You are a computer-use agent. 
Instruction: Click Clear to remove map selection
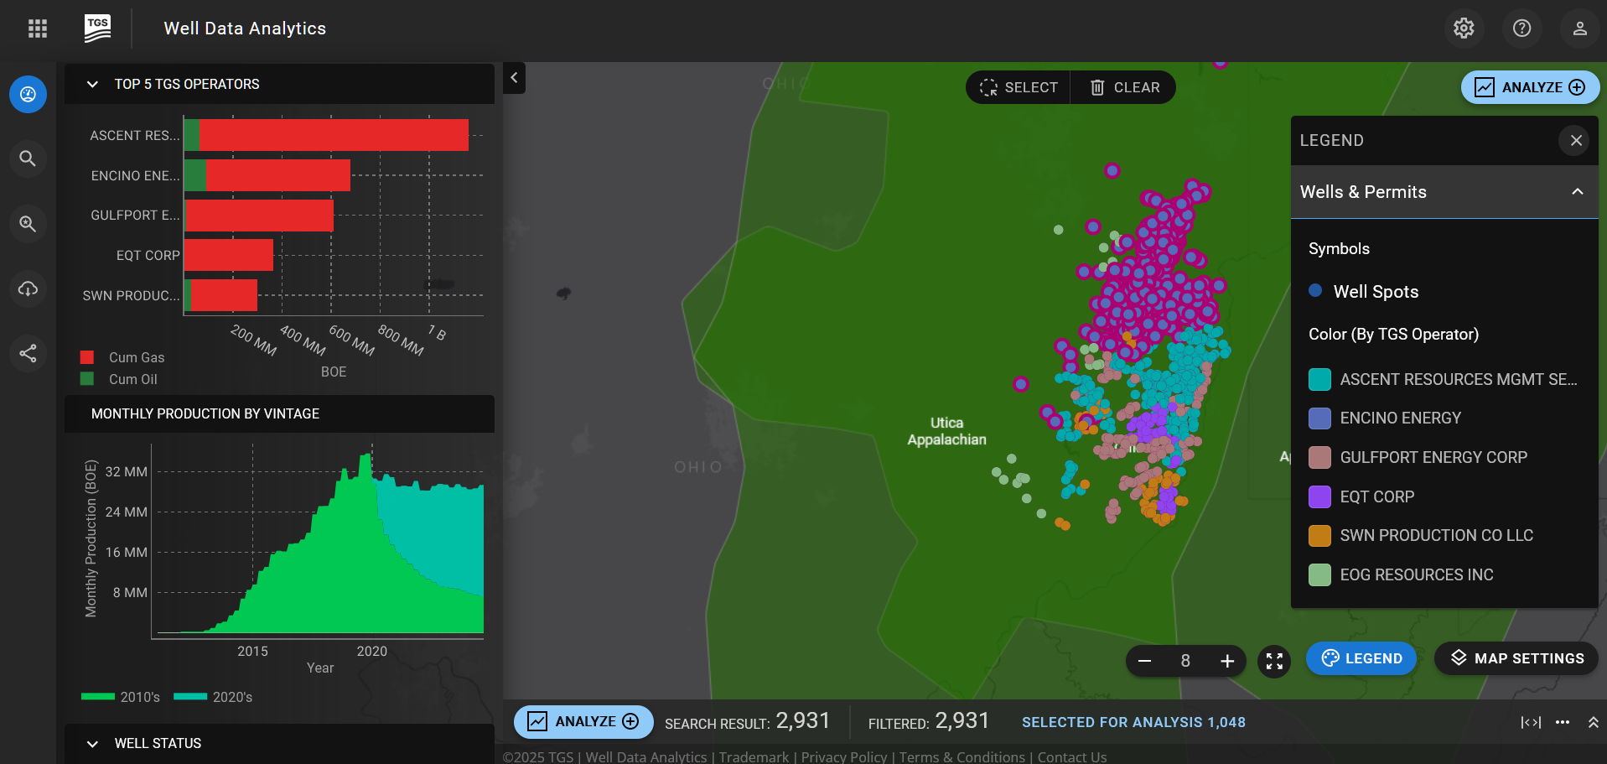pyautogui.click(x=1124, y=87)
